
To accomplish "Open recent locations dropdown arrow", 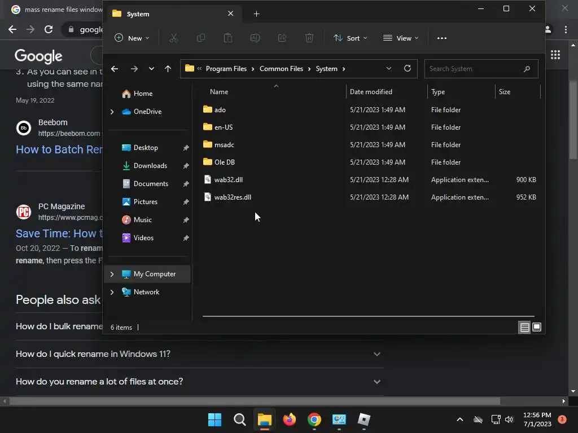I will point(151,69).
